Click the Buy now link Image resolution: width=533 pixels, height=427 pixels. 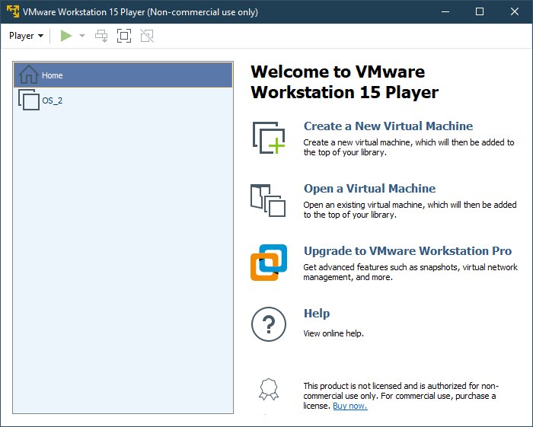click(x=350, y=406)
